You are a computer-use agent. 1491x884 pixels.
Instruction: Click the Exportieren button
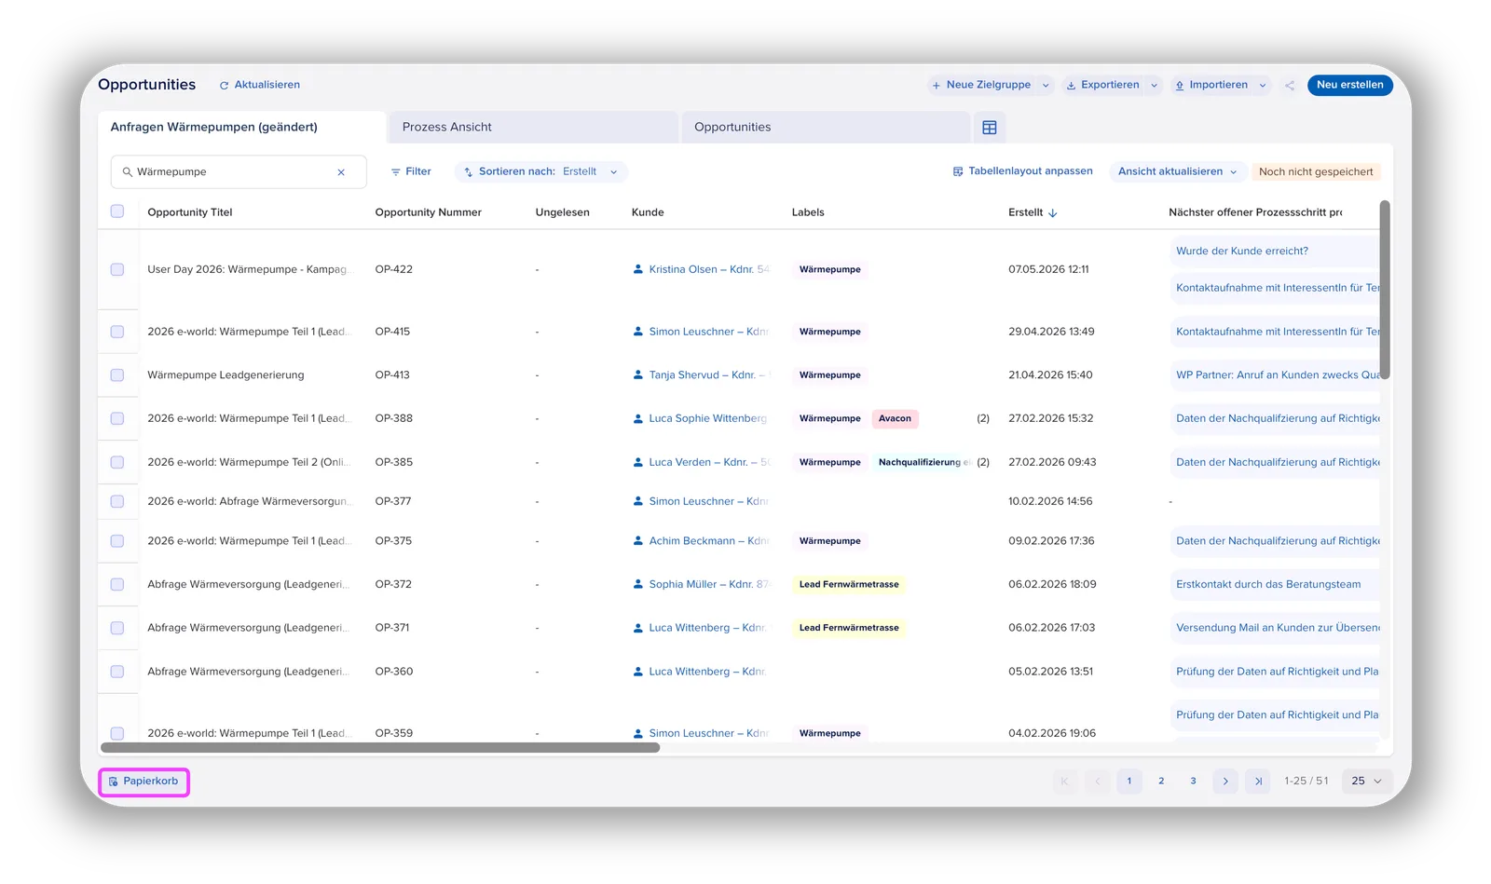1103,85
